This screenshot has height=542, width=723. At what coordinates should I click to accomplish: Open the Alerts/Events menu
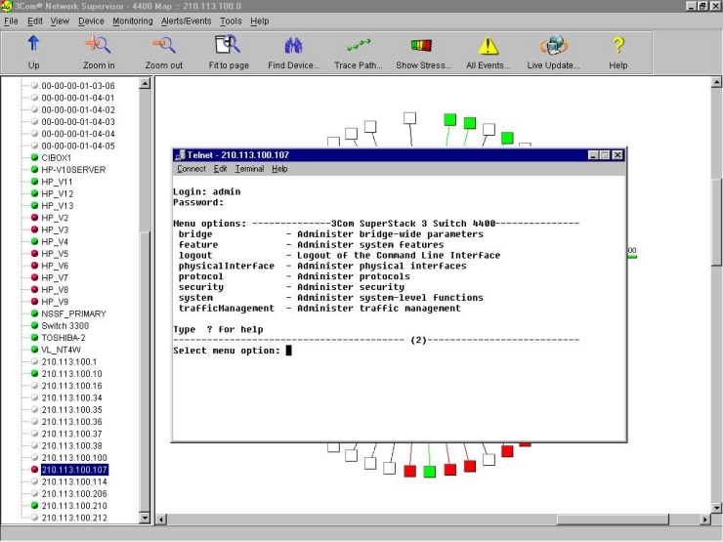[x=187, y=21]
